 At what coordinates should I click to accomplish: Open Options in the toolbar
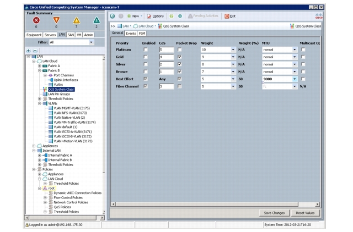(156, 16)
